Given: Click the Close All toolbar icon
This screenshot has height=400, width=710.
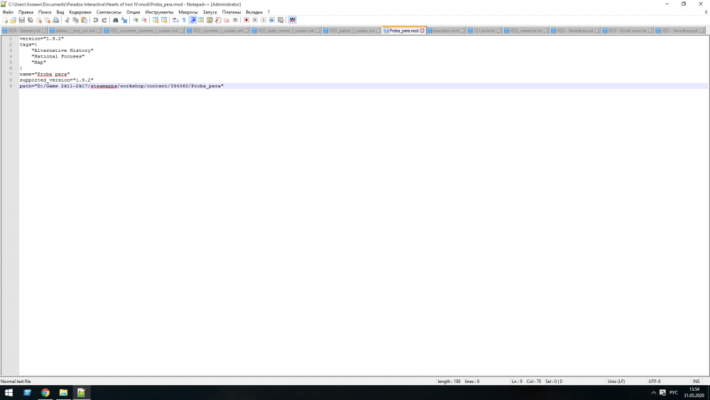Looking at the screenshot, I should tap(47, 20).
